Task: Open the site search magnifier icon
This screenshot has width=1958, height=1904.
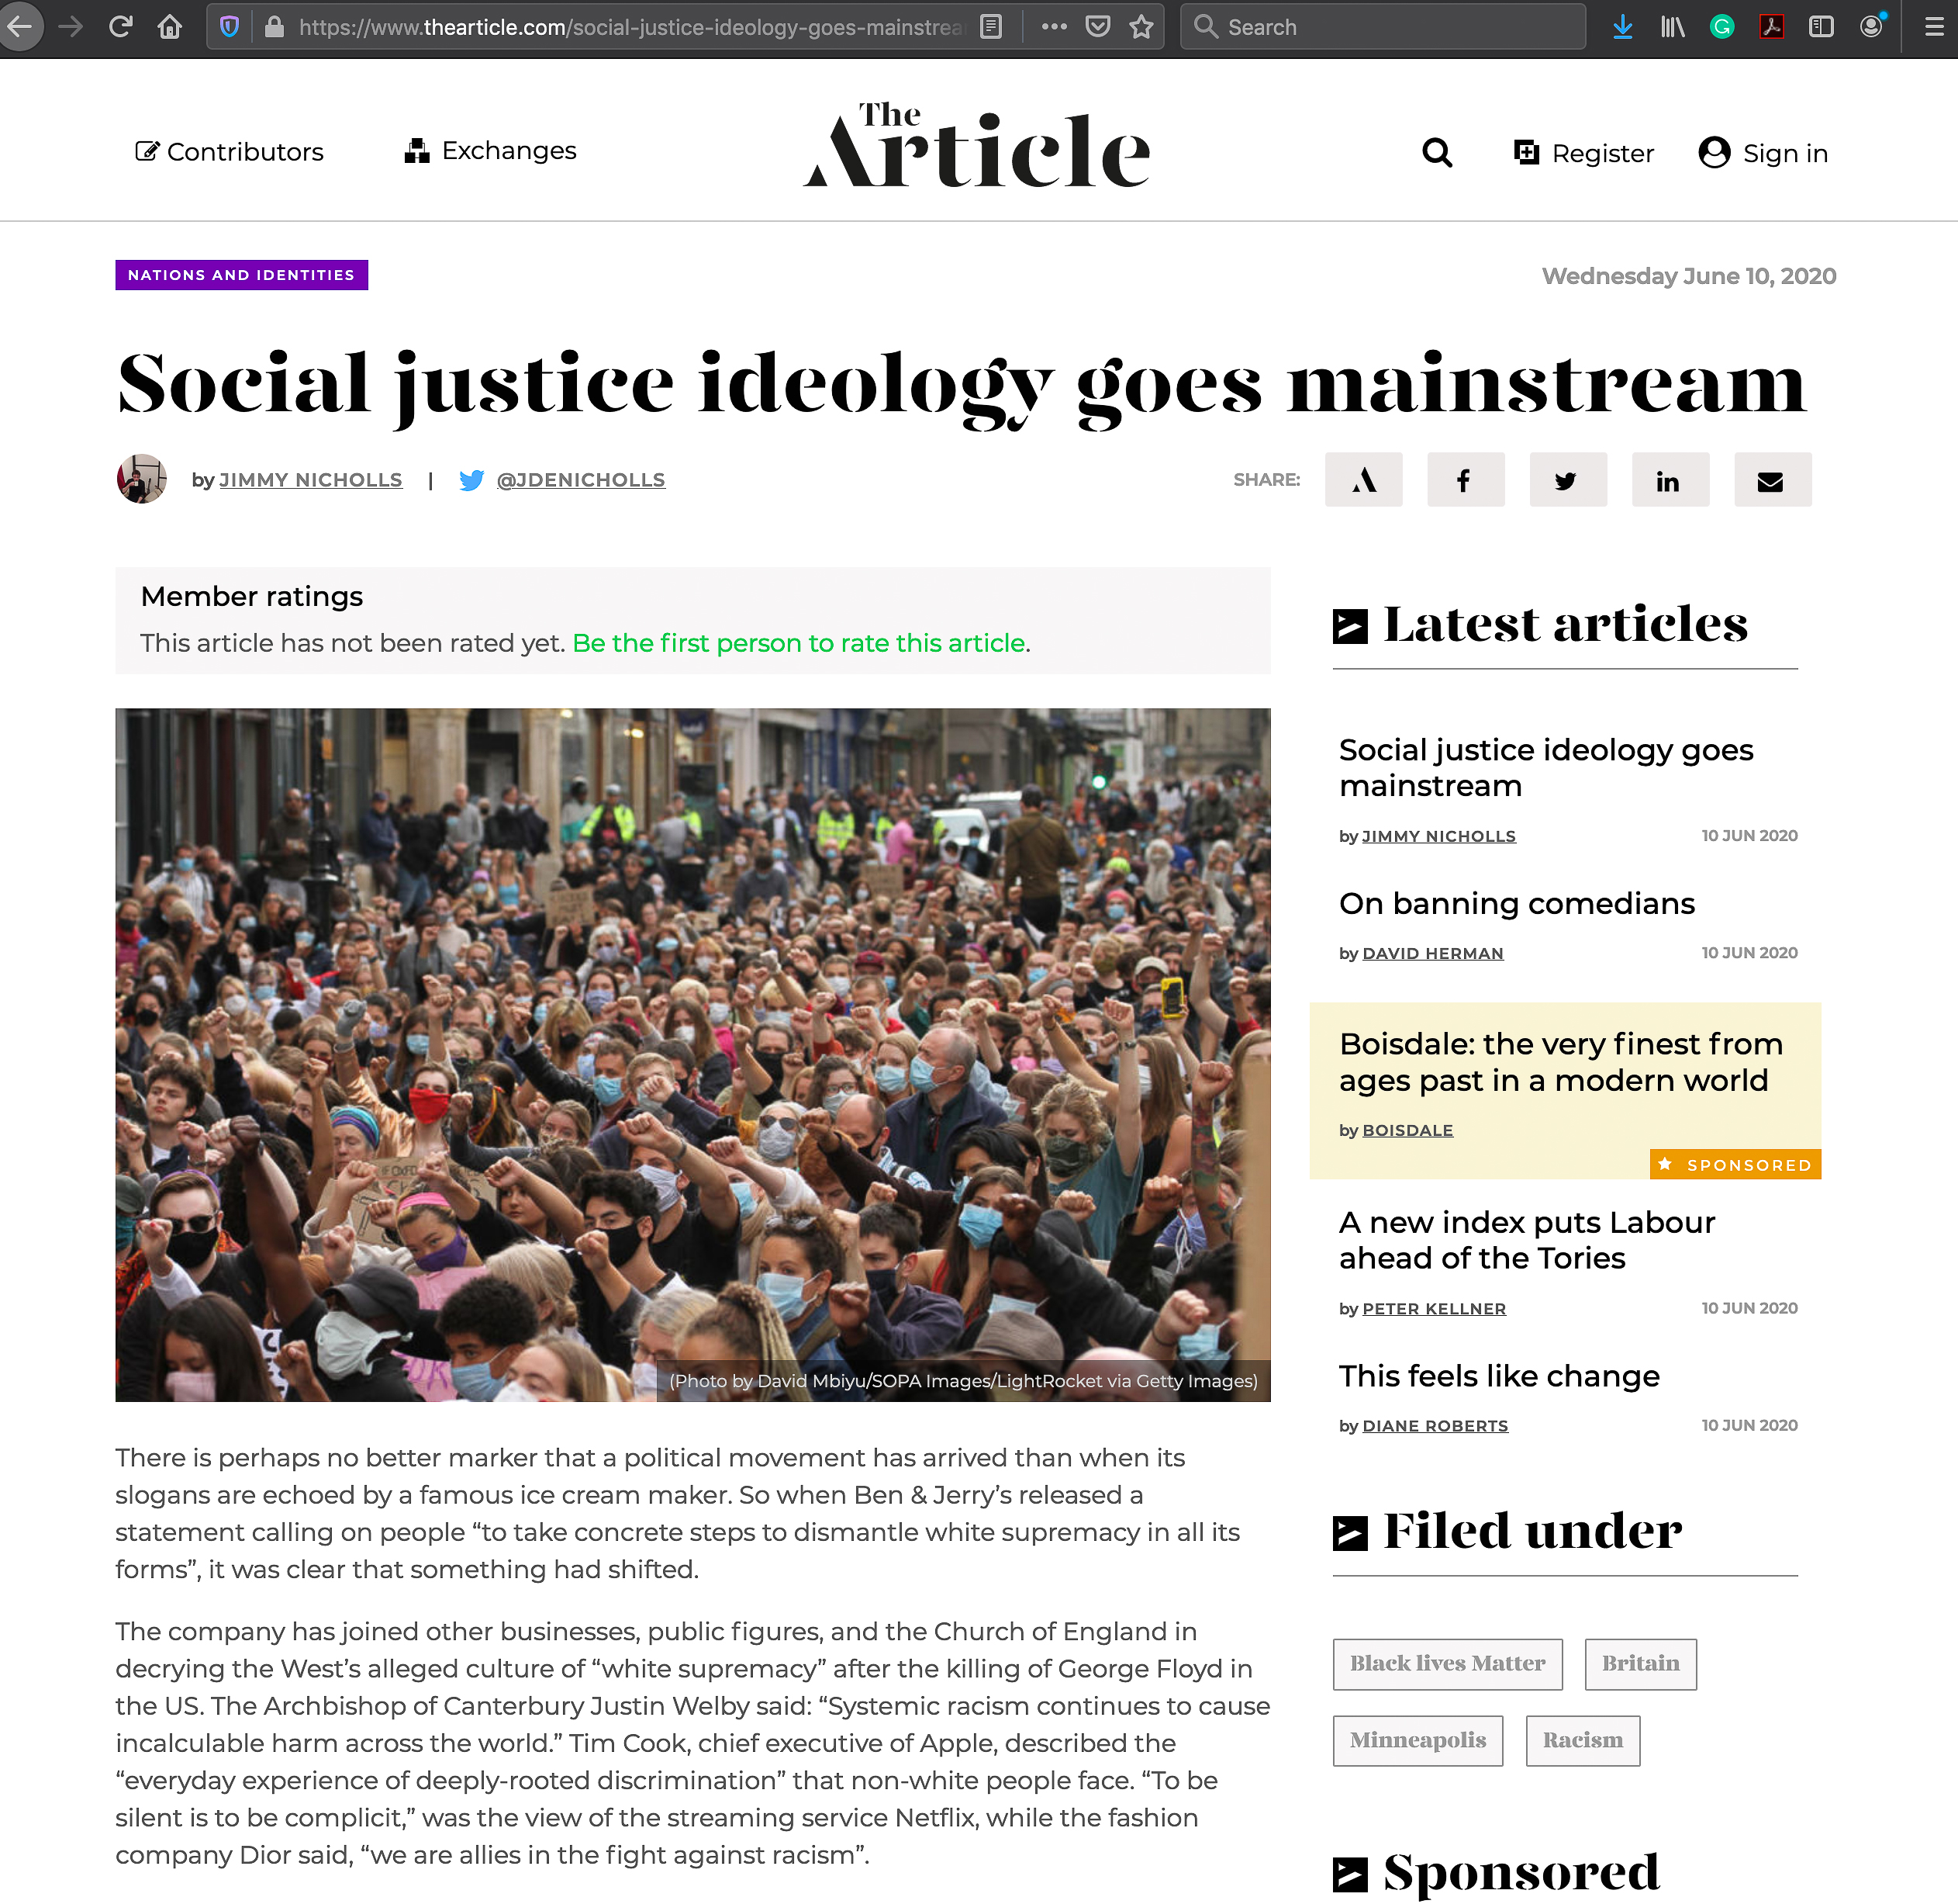Action: tap(1436, 153)
